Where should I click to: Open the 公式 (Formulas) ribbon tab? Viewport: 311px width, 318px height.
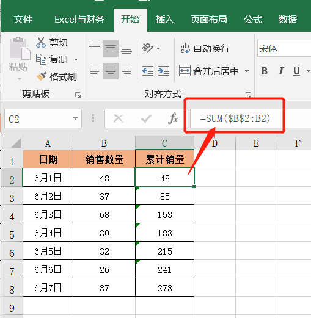(253, 20)
